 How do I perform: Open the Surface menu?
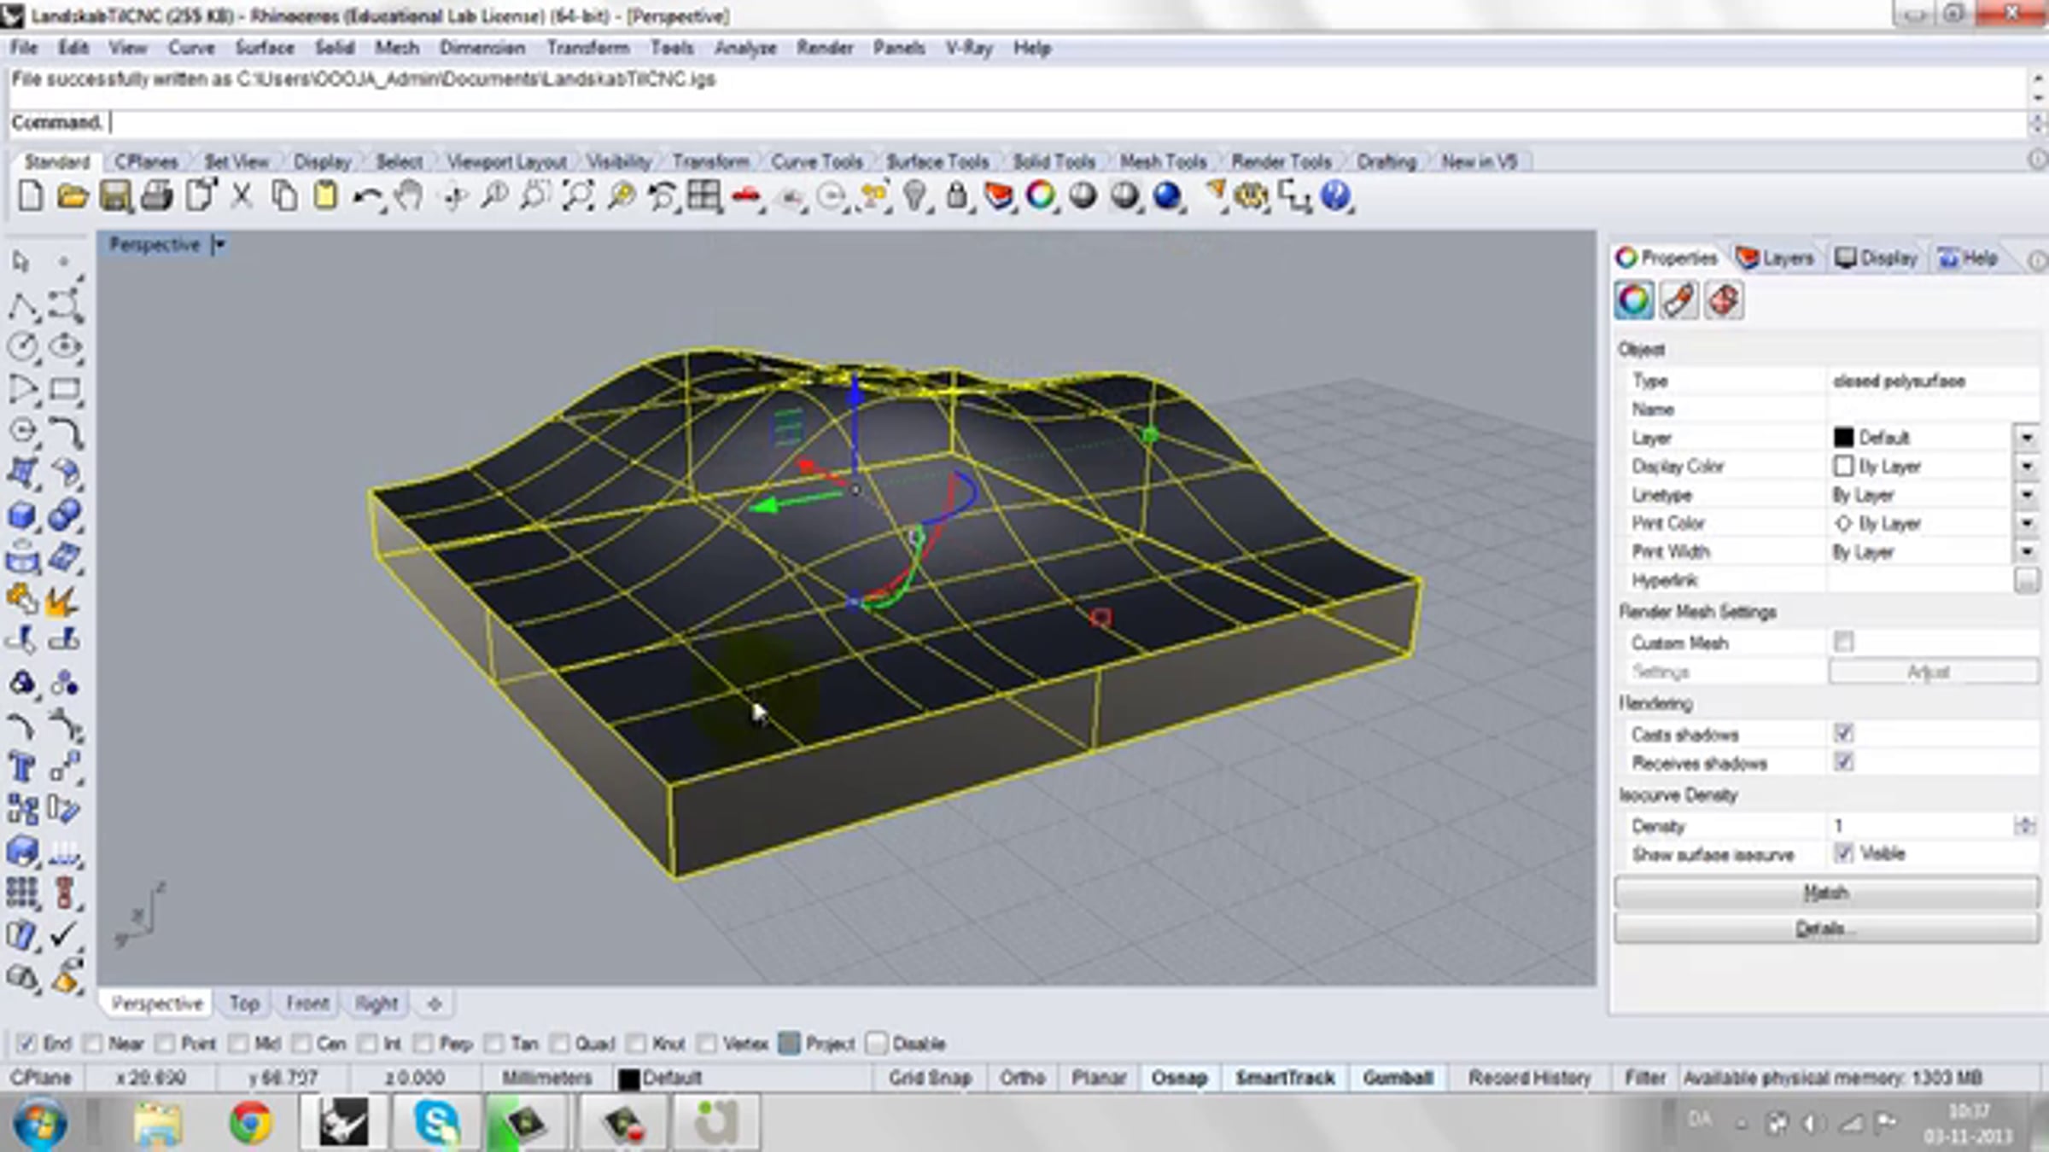[265, 48]
